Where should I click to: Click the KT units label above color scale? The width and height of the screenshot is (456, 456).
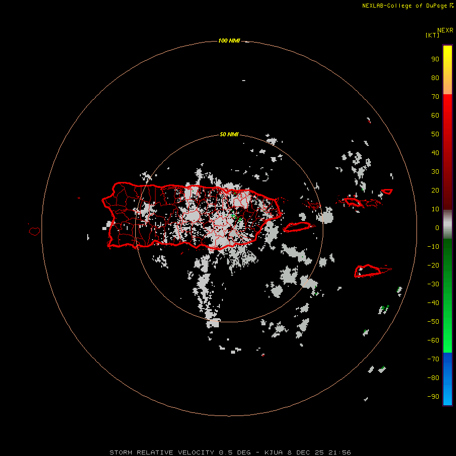point(432,35)
